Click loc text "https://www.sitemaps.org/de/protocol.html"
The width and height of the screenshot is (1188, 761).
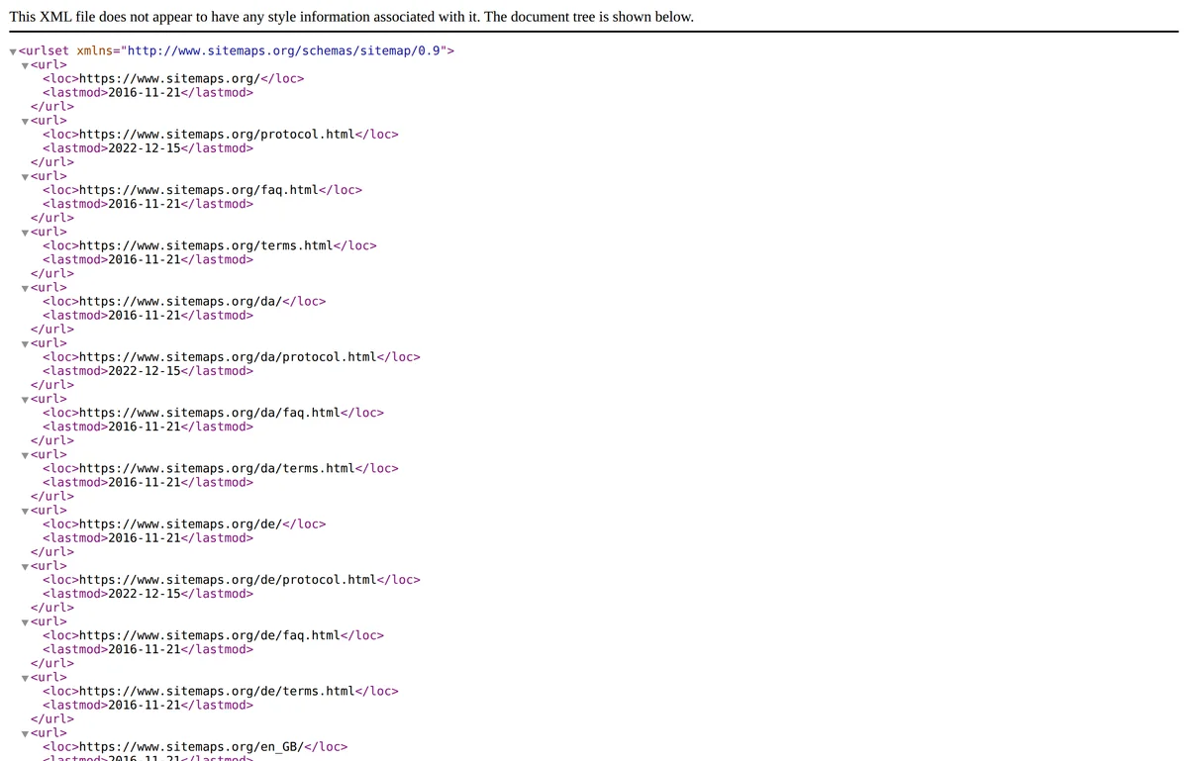(228, 580)
